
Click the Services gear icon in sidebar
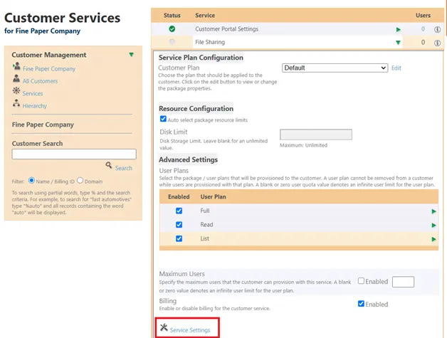tap(16, 93)
